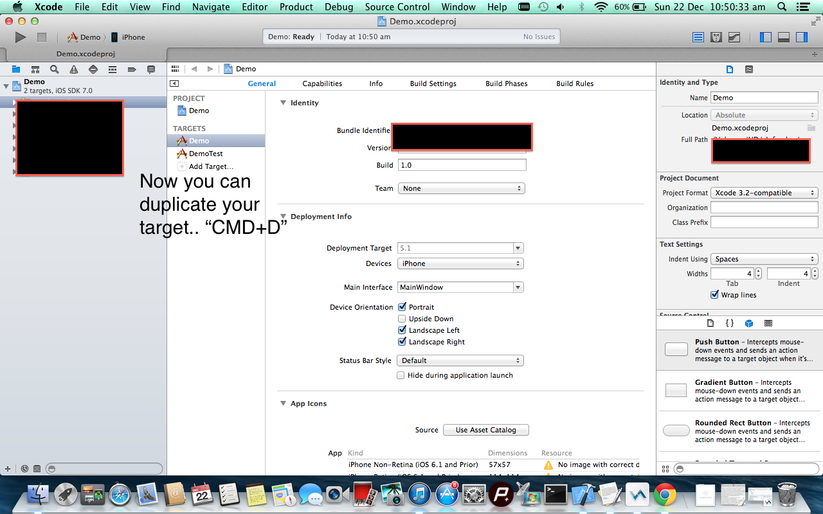823x514 pixels.
Task: Open the Status Bar Style dropdown
Action: pos(460,360)
